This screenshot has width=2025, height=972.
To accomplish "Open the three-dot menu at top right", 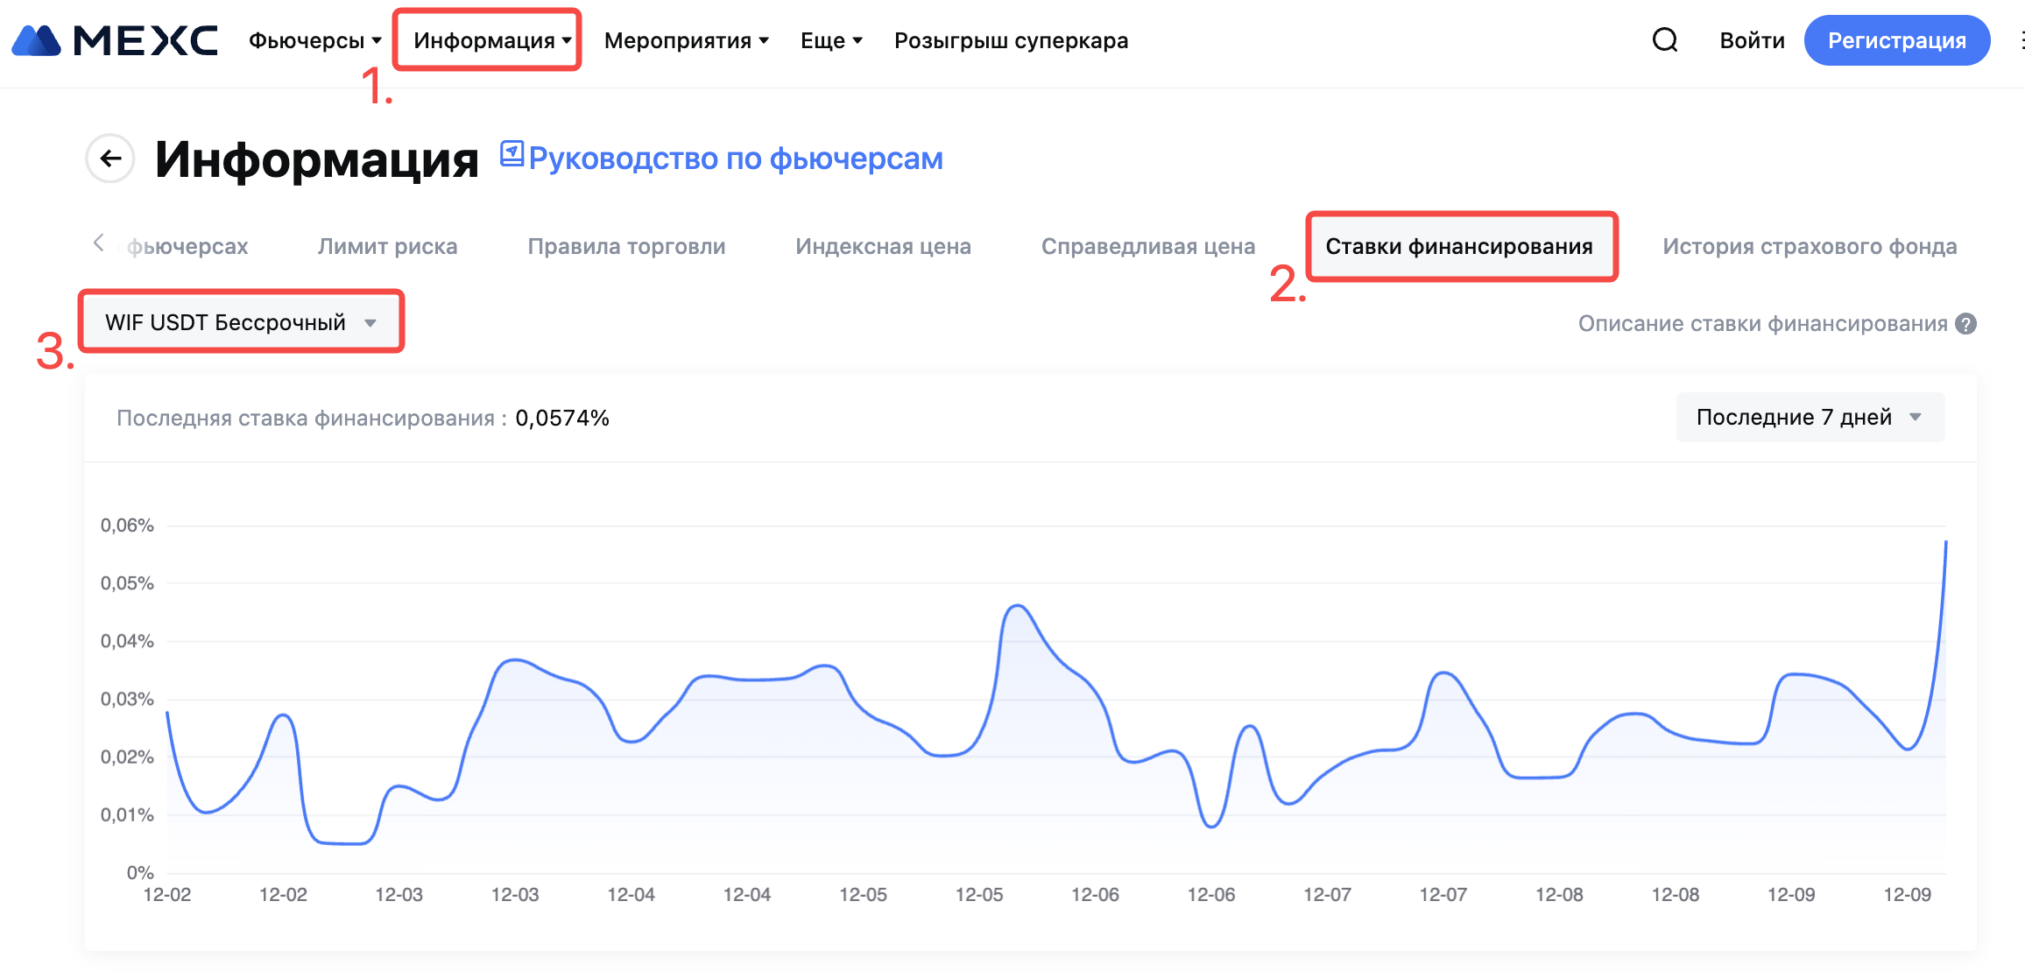I will 2020,40.
